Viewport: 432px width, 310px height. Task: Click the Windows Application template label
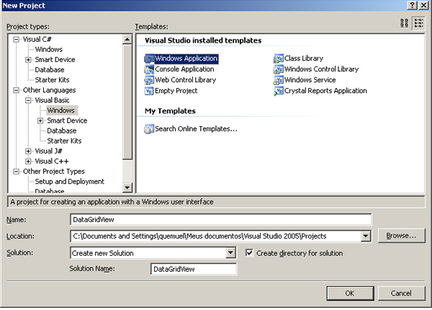(186, 58)
